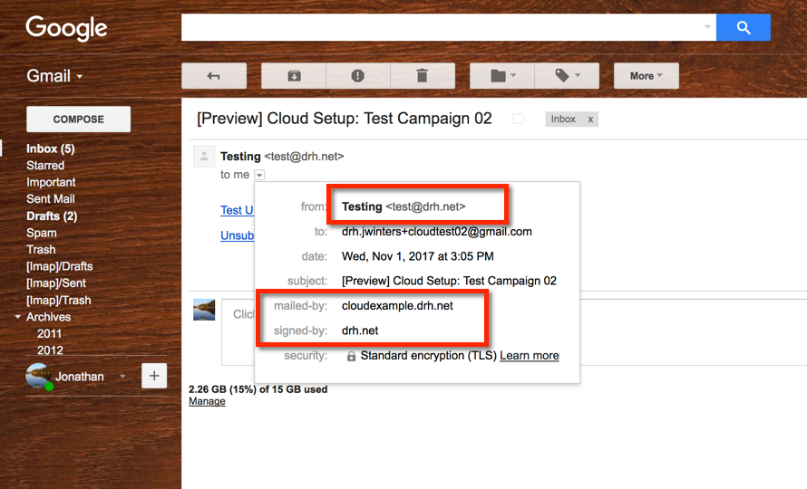The image size is (807, 489).
Task: Click the plus button to add chat contact
Action: click(x=154, y=376)
